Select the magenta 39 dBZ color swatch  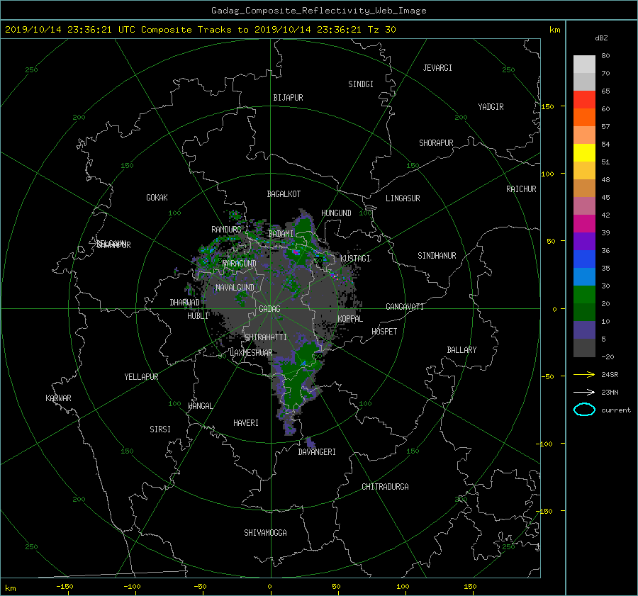(x=584, y=223)
